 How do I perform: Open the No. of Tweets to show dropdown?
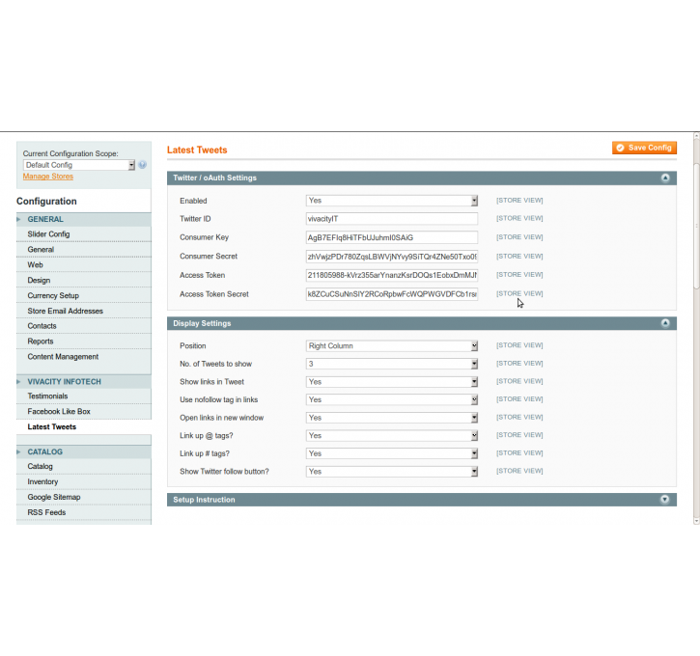[x=392, y=364]
